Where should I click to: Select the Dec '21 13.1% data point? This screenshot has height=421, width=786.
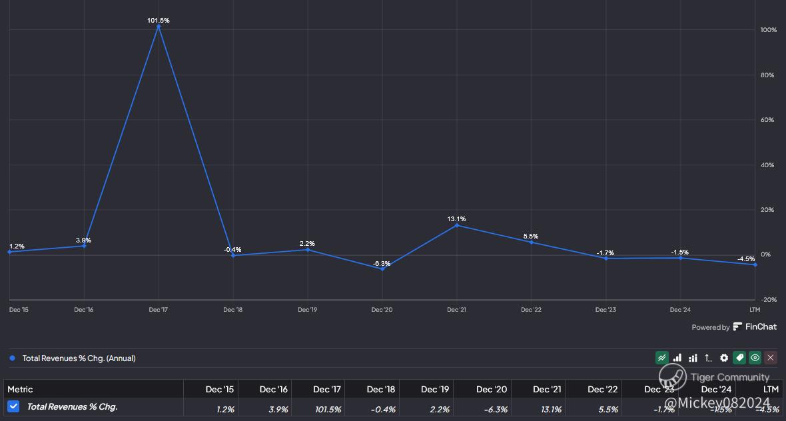tap(457, 225)
